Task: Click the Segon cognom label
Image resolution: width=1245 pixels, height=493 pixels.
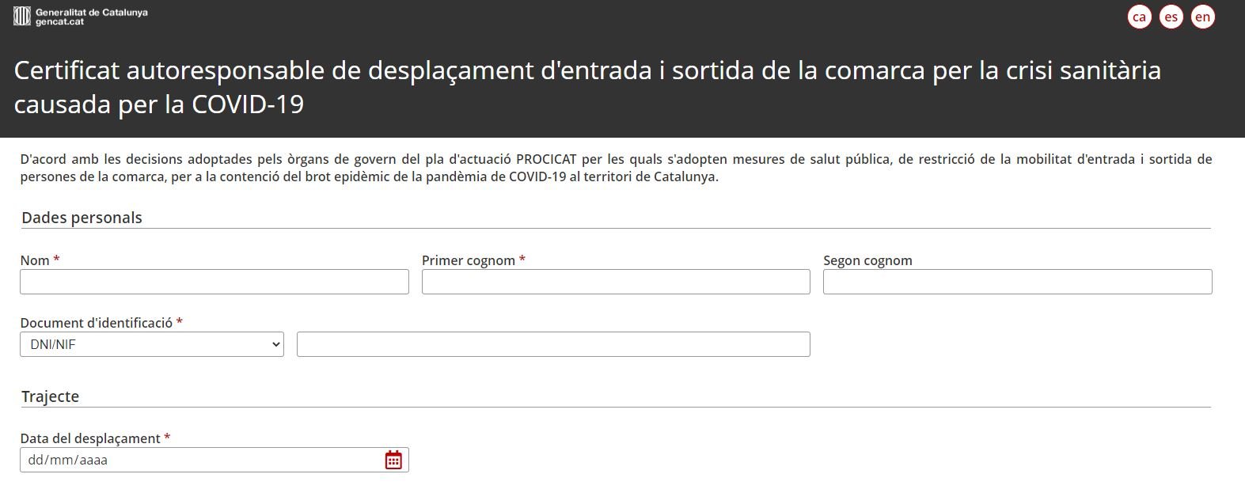Action: 867,260
